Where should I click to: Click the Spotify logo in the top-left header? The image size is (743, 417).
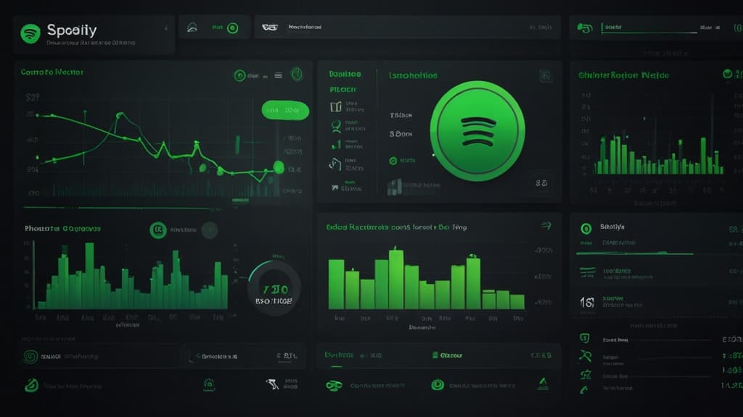coord(28,30)
